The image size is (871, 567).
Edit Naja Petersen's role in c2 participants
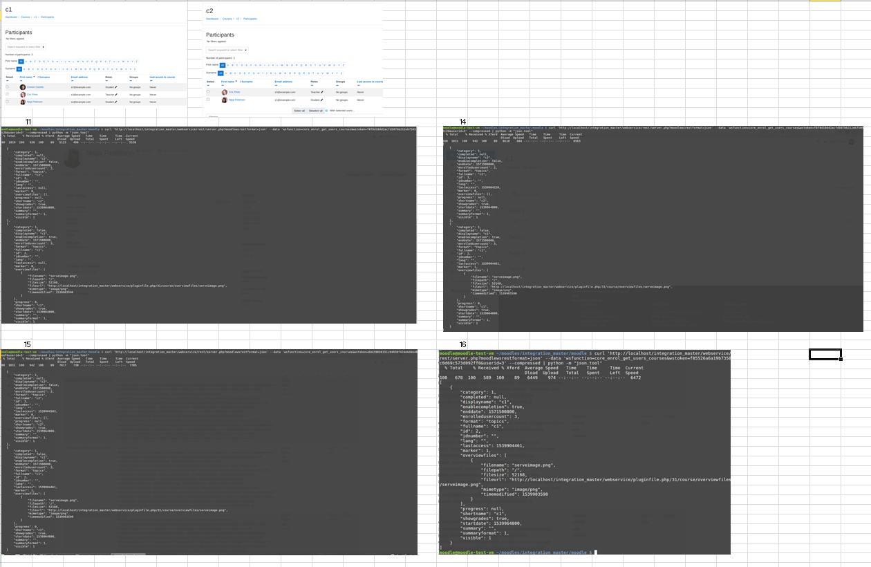pyautogui.click(x=322, y=100)
